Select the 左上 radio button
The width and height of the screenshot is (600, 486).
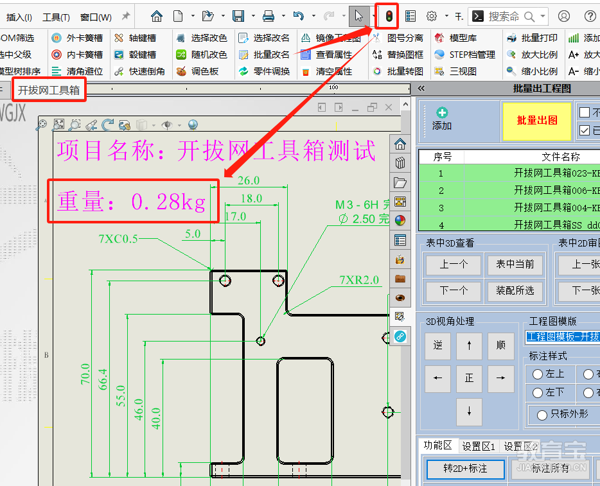pos(537,374)
